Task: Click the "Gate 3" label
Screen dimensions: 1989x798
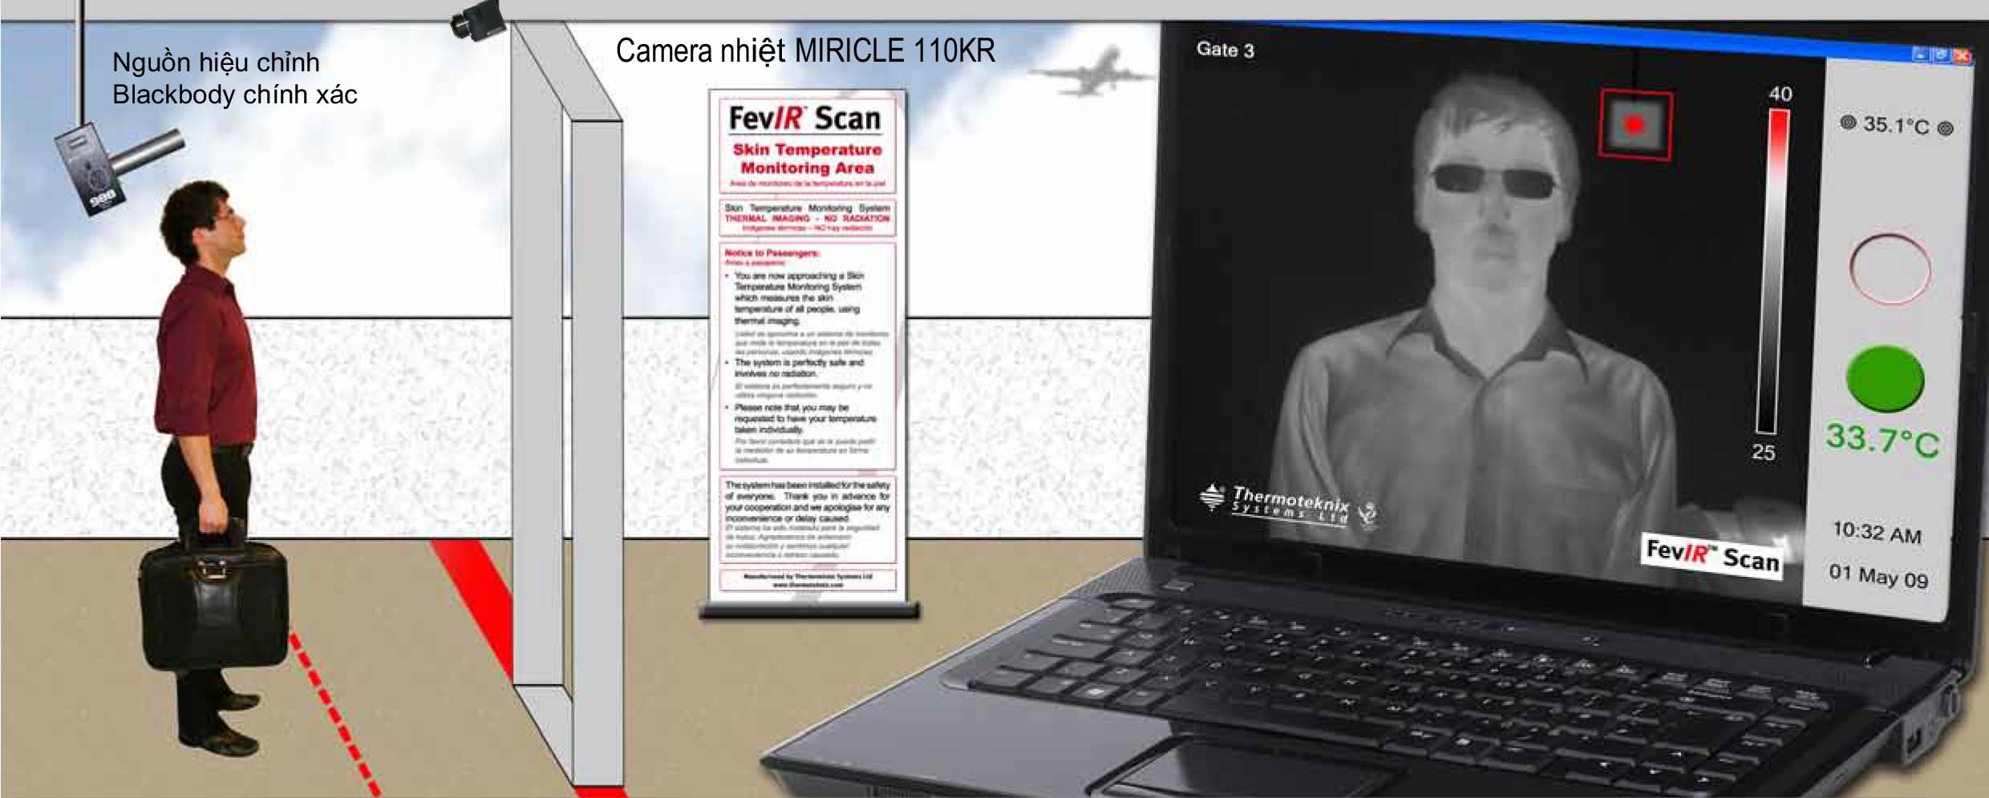Action: pyautogui.click(x=1225, y=50)
